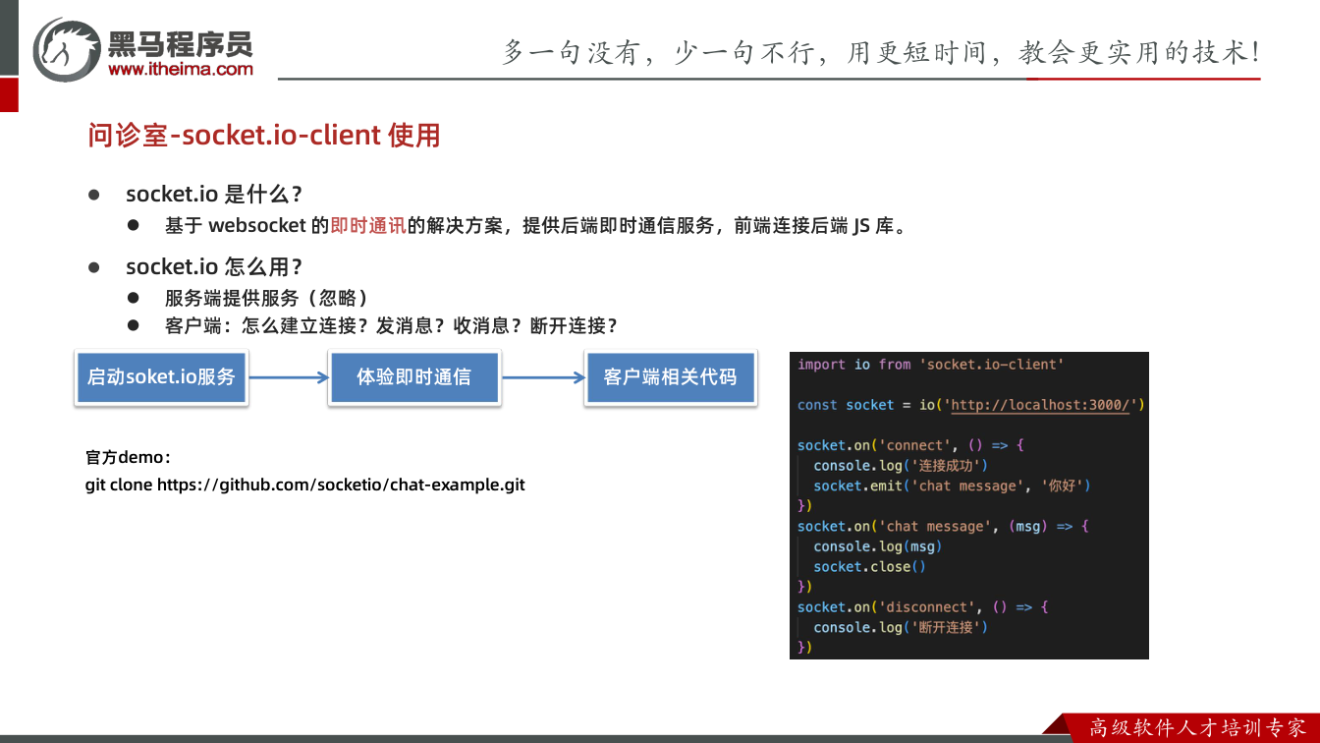The height and width of the screenshot is (743, 1320).
Task: Click the www.itheima.com website text
Action: [181, 69]
